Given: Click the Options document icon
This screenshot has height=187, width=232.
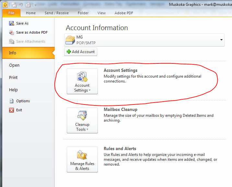Looking at the screenshot, I should [x=12, y=101].
